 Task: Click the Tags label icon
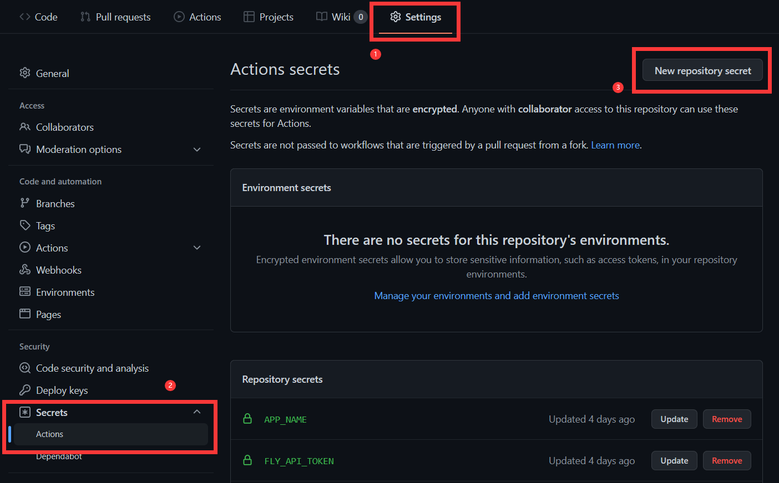[x=25, y=225]
